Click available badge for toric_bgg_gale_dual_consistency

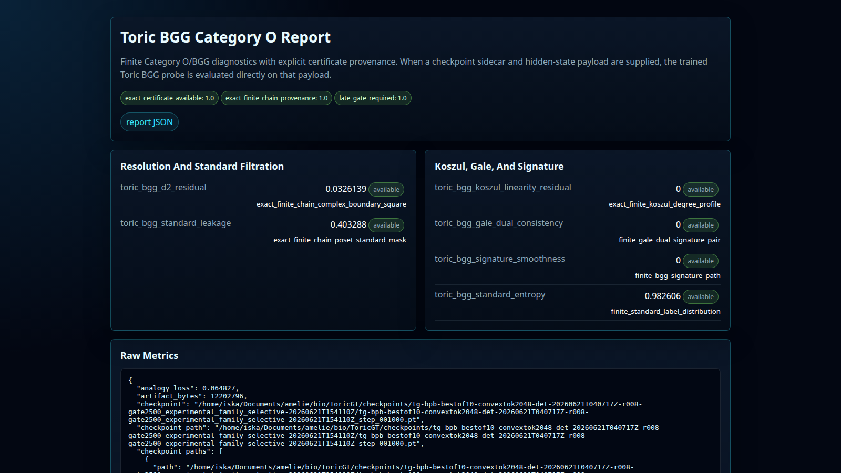701,225
